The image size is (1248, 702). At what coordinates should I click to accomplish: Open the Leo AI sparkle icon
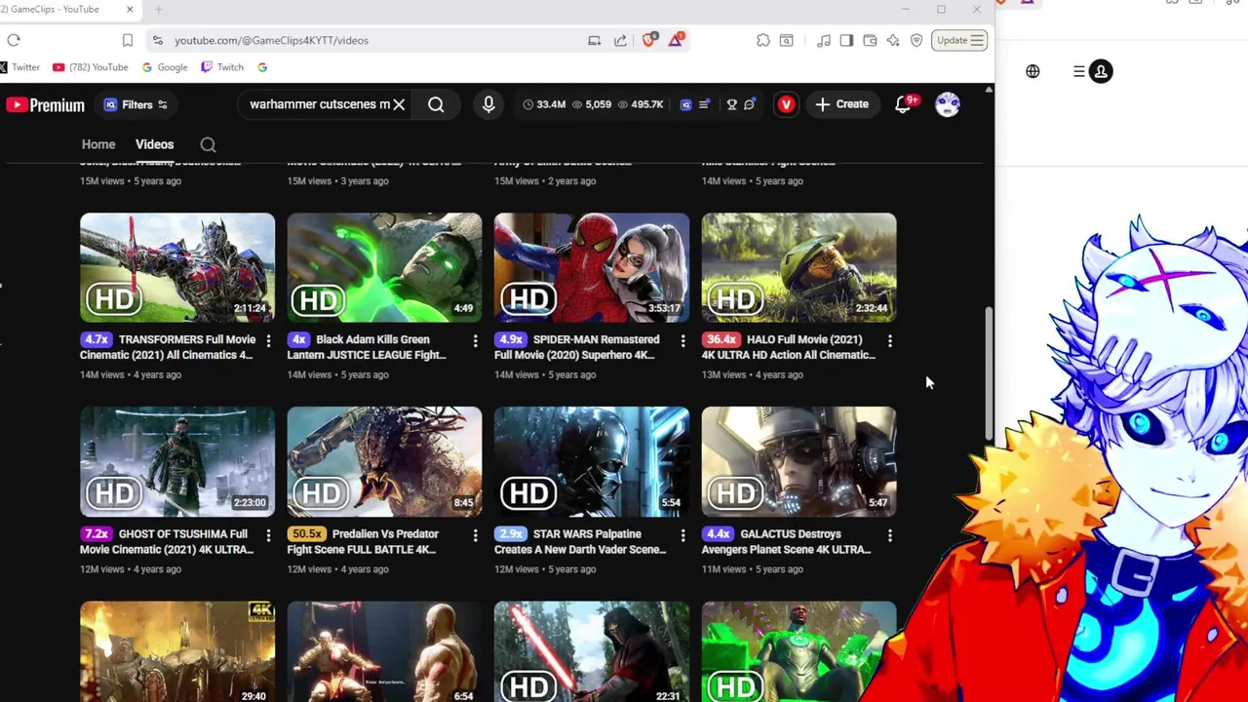(893, 40)
